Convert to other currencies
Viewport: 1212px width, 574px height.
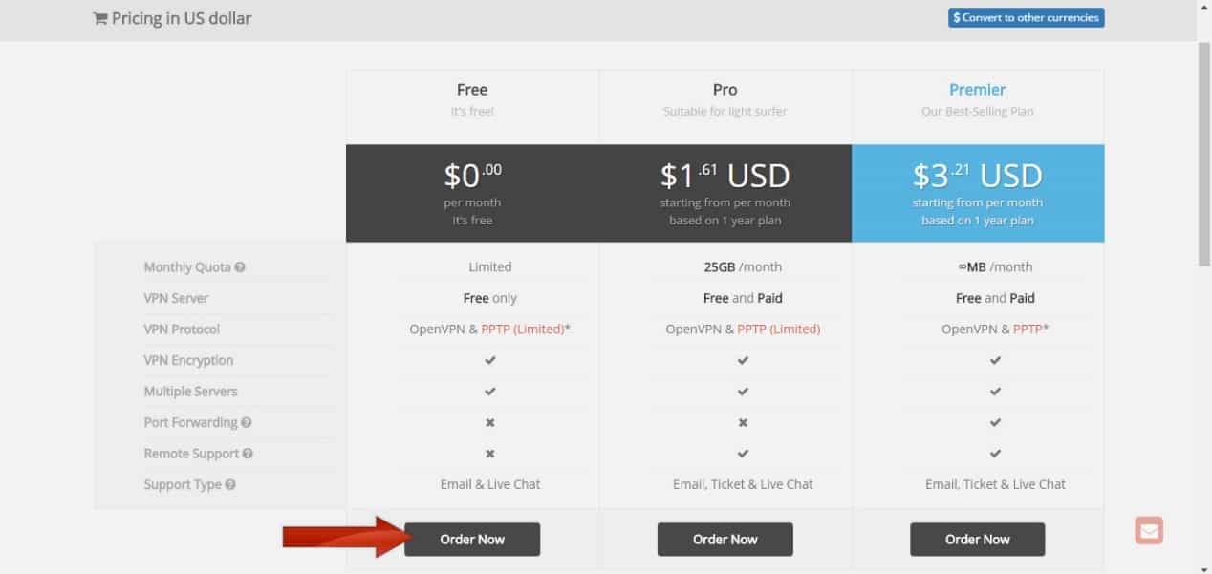point(1026,17)
